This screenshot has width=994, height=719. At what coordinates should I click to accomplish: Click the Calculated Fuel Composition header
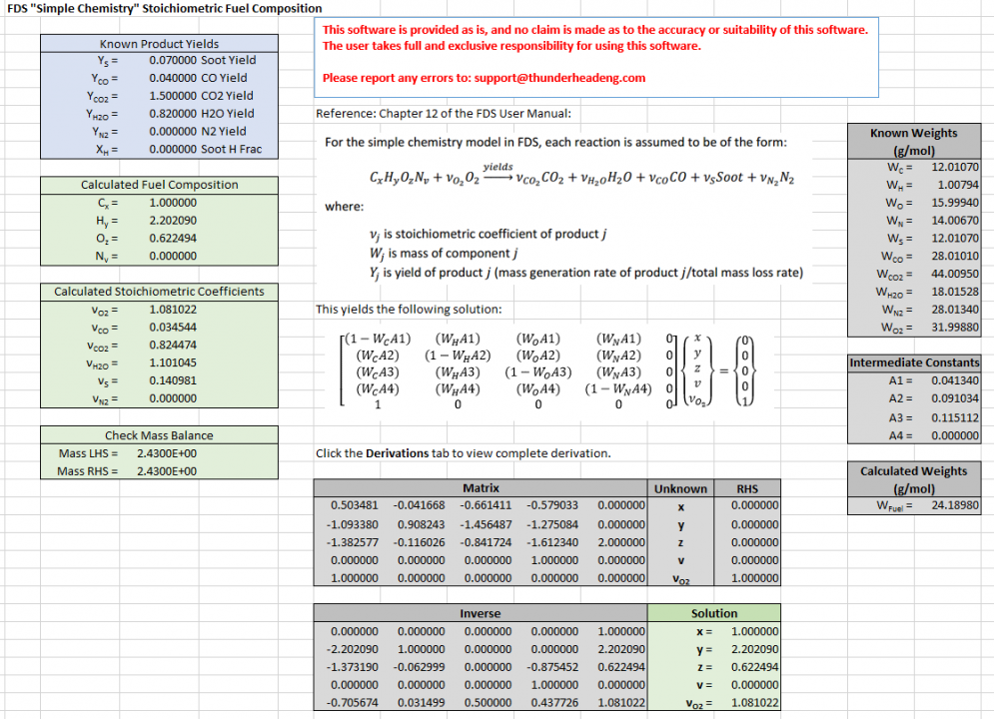click(159, 185)
